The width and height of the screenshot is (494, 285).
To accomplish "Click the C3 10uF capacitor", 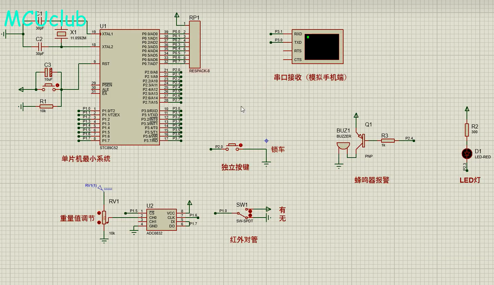I will [x=48, y=72].
